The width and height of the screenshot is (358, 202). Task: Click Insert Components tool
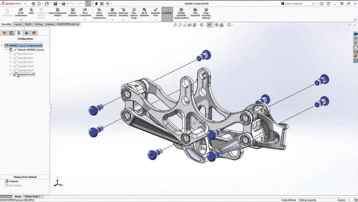[x=21, y=12]
